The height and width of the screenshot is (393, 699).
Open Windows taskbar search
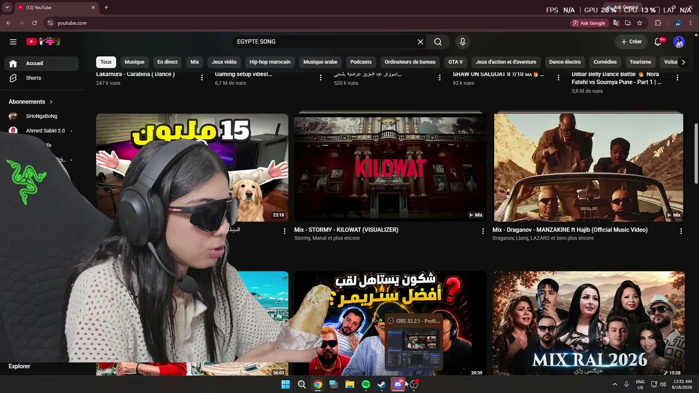[301, 384]
